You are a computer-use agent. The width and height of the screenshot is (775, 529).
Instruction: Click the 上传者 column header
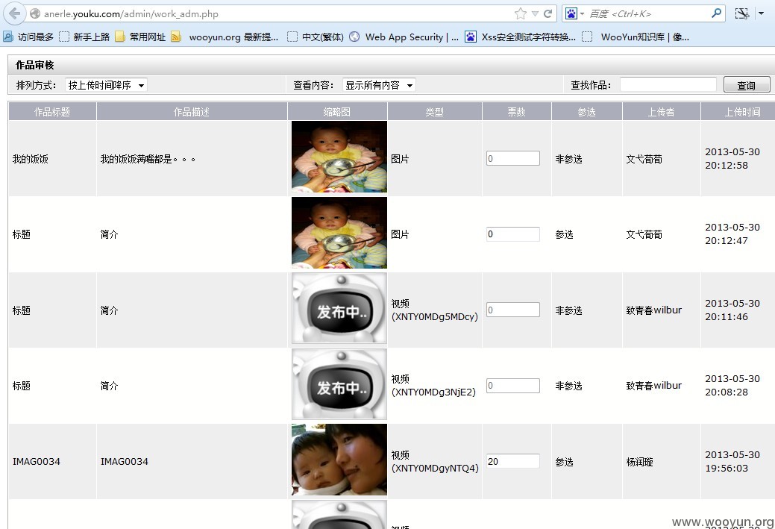662,112
